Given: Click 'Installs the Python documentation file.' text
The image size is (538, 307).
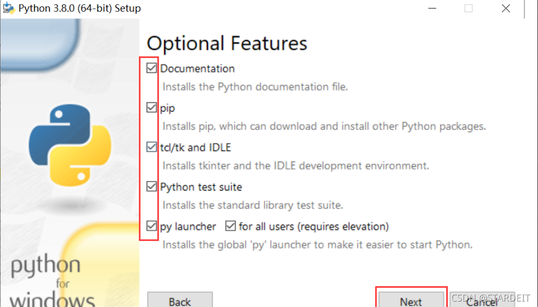Looking at the screenshot, I should pos(255,87).
